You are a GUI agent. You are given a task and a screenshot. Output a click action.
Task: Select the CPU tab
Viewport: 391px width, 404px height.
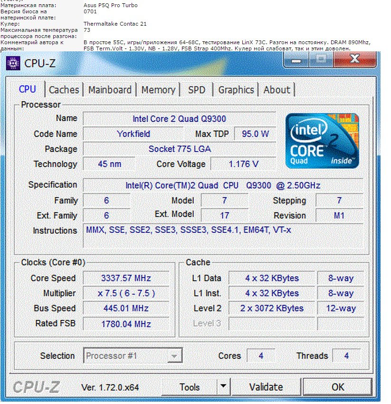[x=28, y=89]
